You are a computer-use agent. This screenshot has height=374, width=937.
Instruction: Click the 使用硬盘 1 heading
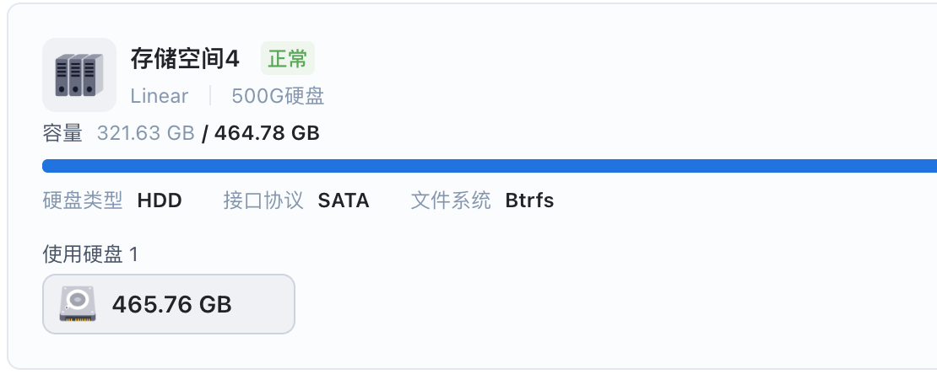point(90,254)
